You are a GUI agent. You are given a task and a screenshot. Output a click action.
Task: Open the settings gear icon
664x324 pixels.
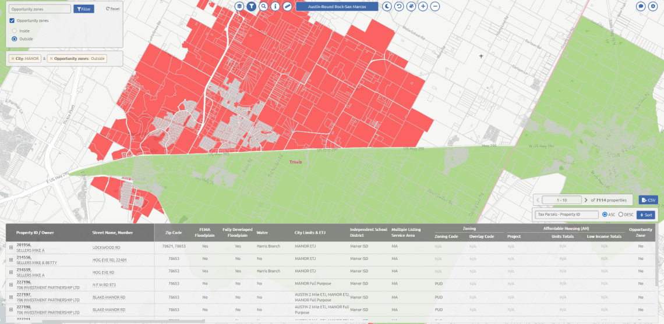click(653, 6)
